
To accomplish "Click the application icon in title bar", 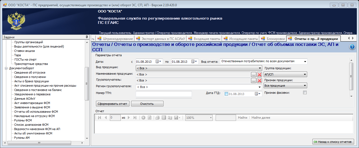I will 5,5.
